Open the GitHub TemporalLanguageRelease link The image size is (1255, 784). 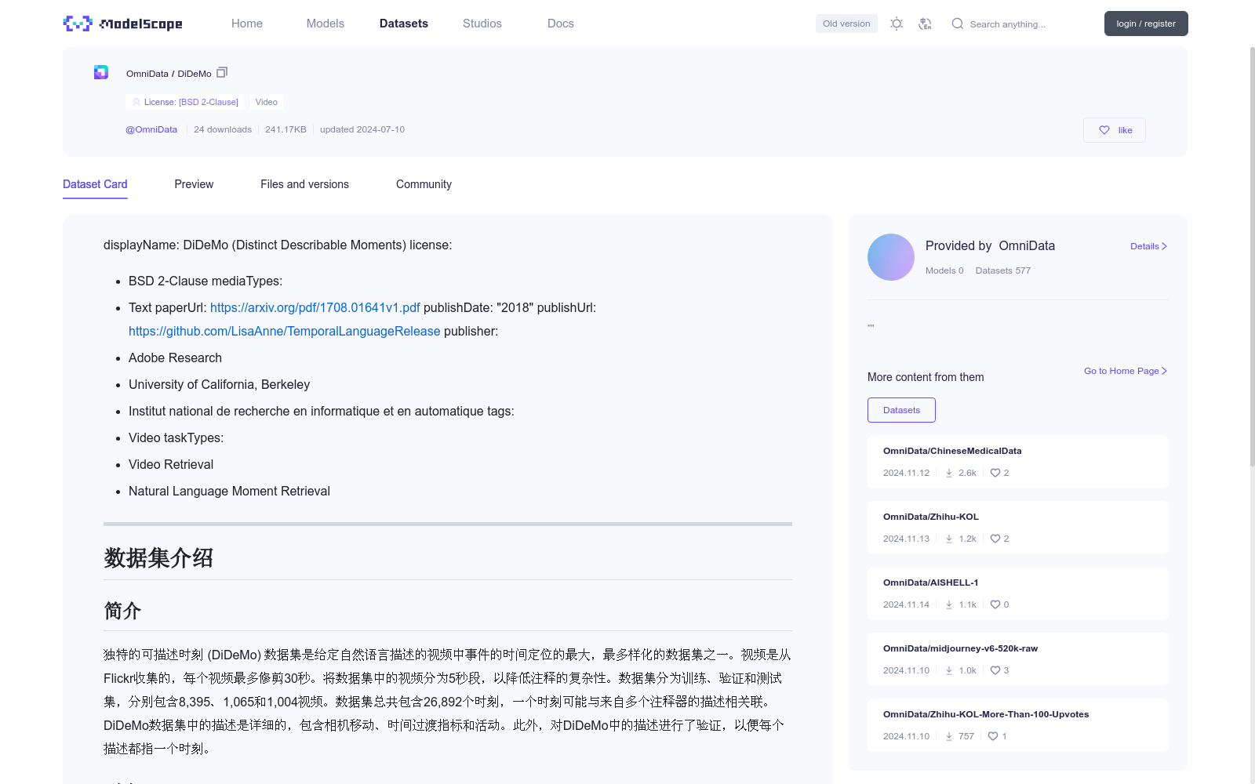(285, 331)
